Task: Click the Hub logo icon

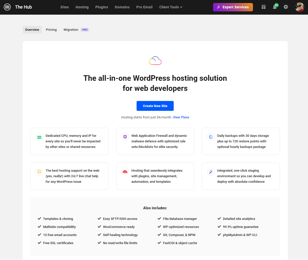Action: (x=7, y=7)
